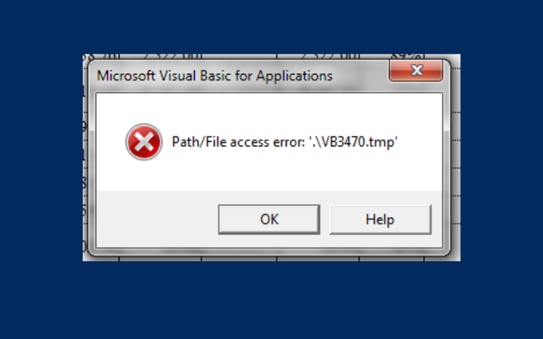Click the Microsoft Visual Basic for Applications title
This screenshot has width=543, height=339.
pyautogui.click(x=214, y=75)
